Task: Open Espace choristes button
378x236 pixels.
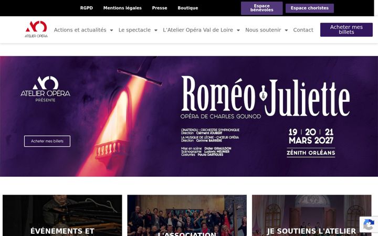Action: point(310,8)
